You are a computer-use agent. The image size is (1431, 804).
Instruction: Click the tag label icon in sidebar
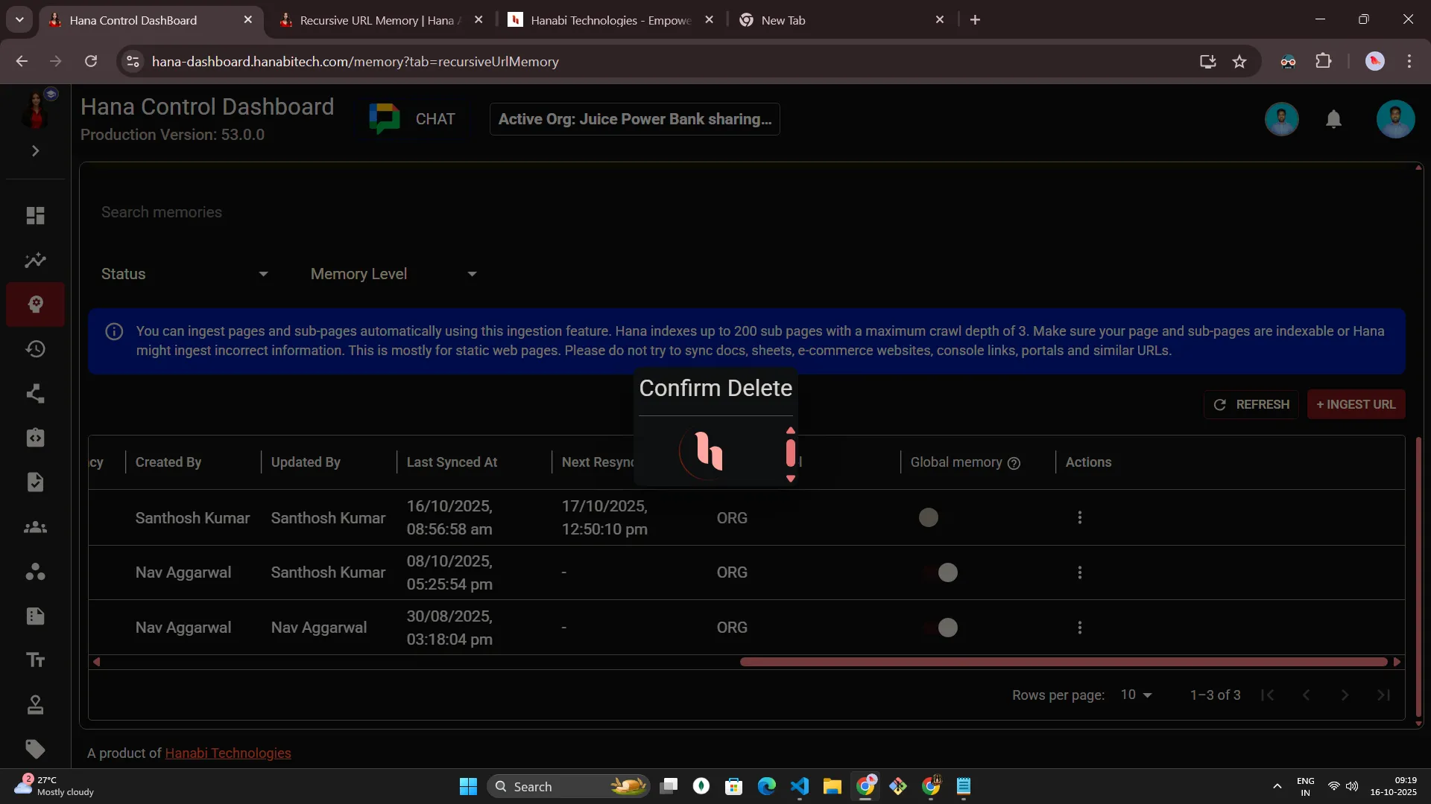click(35, 749)
